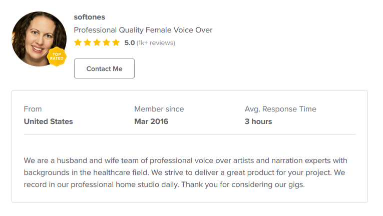Open the softones profile photo
383x216 pixels.
point(39,39)
